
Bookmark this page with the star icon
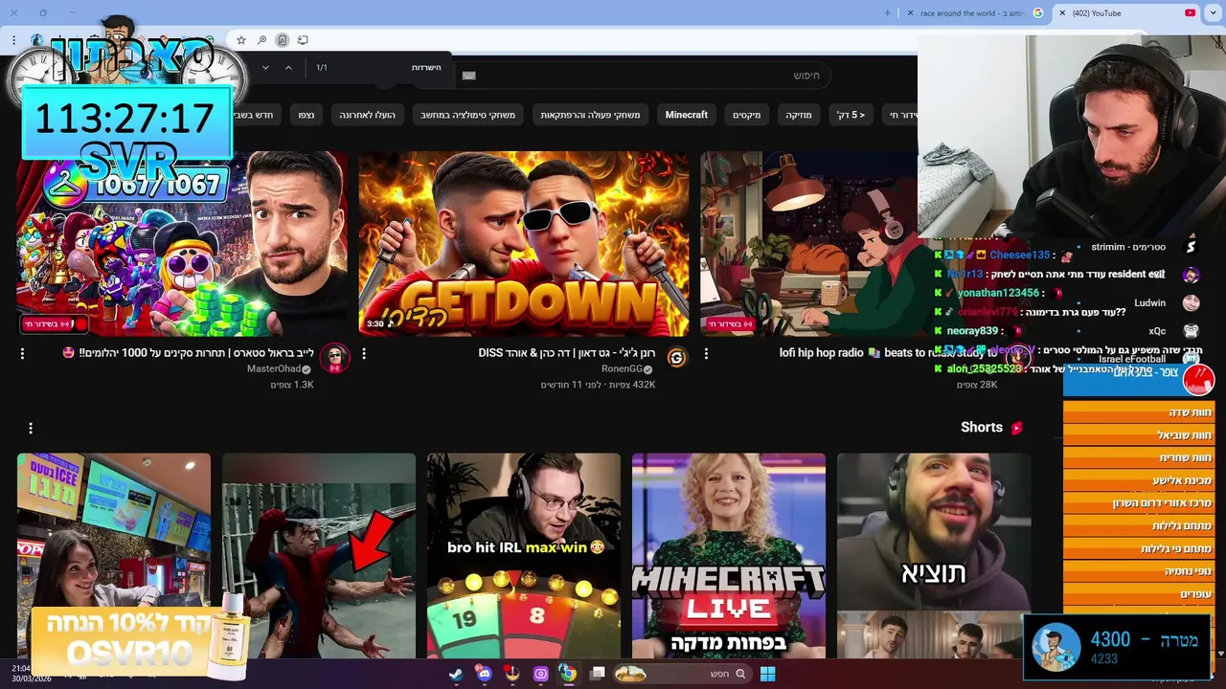click(241, 40)
